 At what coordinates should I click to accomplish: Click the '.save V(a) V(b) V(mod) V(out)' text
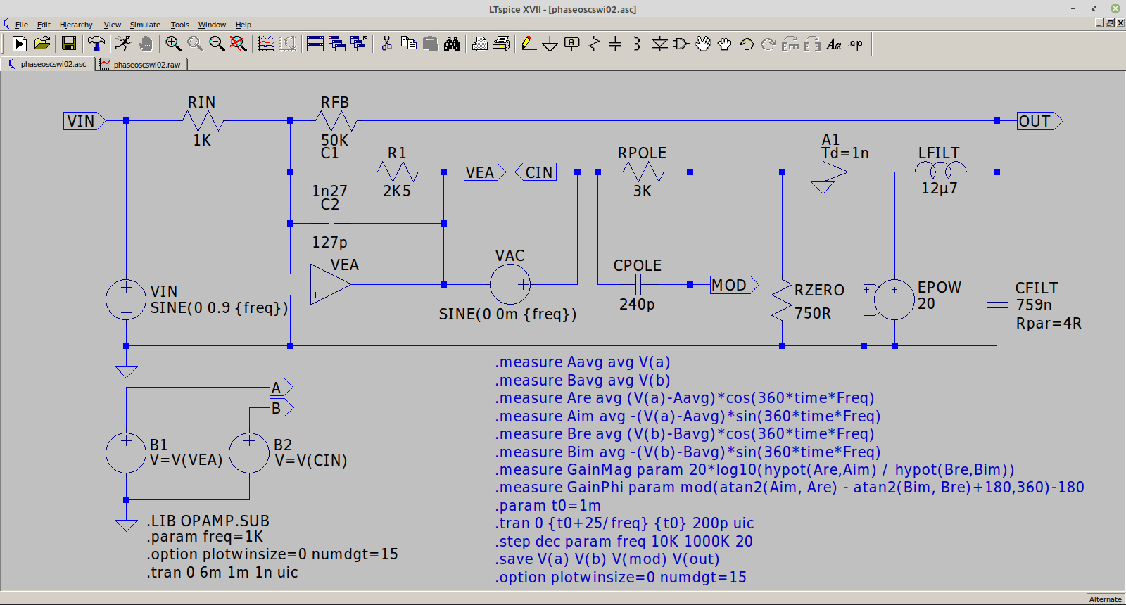pos(607,559)
